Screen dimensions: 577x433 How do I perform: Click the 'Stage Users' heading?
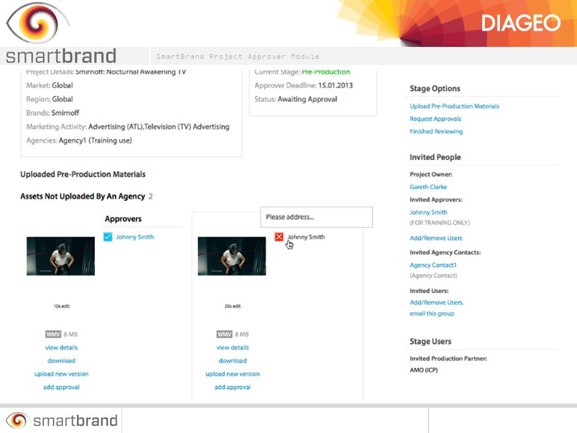point(430,342)
